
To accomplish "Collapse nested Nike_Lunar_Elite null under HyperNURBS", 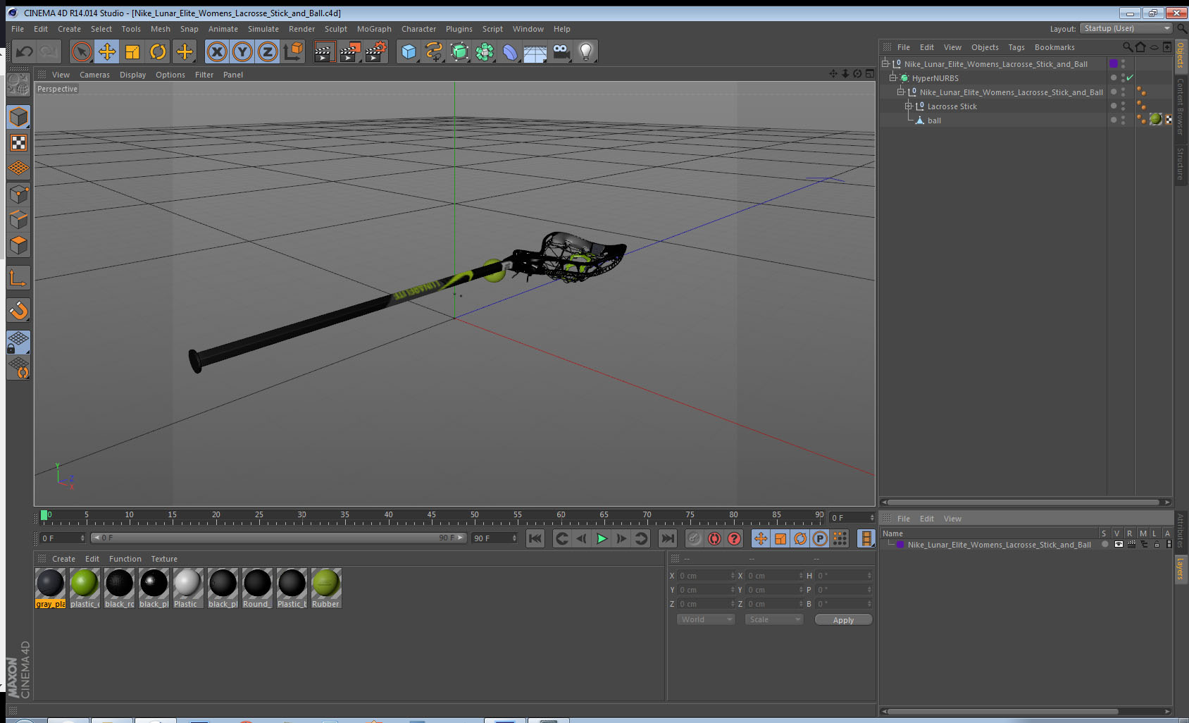I will (x=901, y=92).
